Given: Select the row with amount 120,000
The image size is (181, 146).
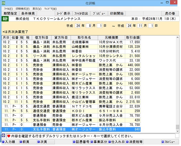Looking at the screenshot, I should point(71,74).
